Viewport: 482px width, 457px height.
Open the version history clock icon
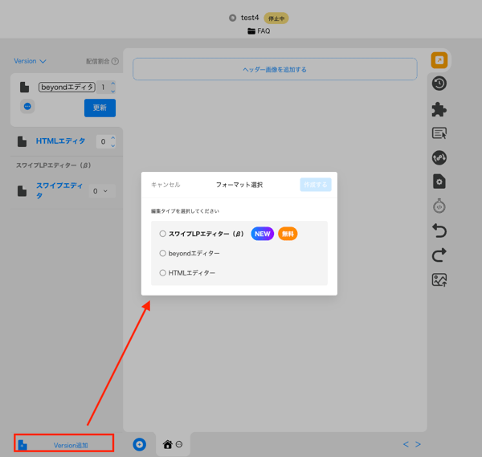[439, 84]
